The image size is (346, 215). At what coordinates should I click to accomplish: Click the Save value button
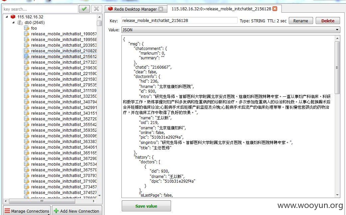click(146, 206)
